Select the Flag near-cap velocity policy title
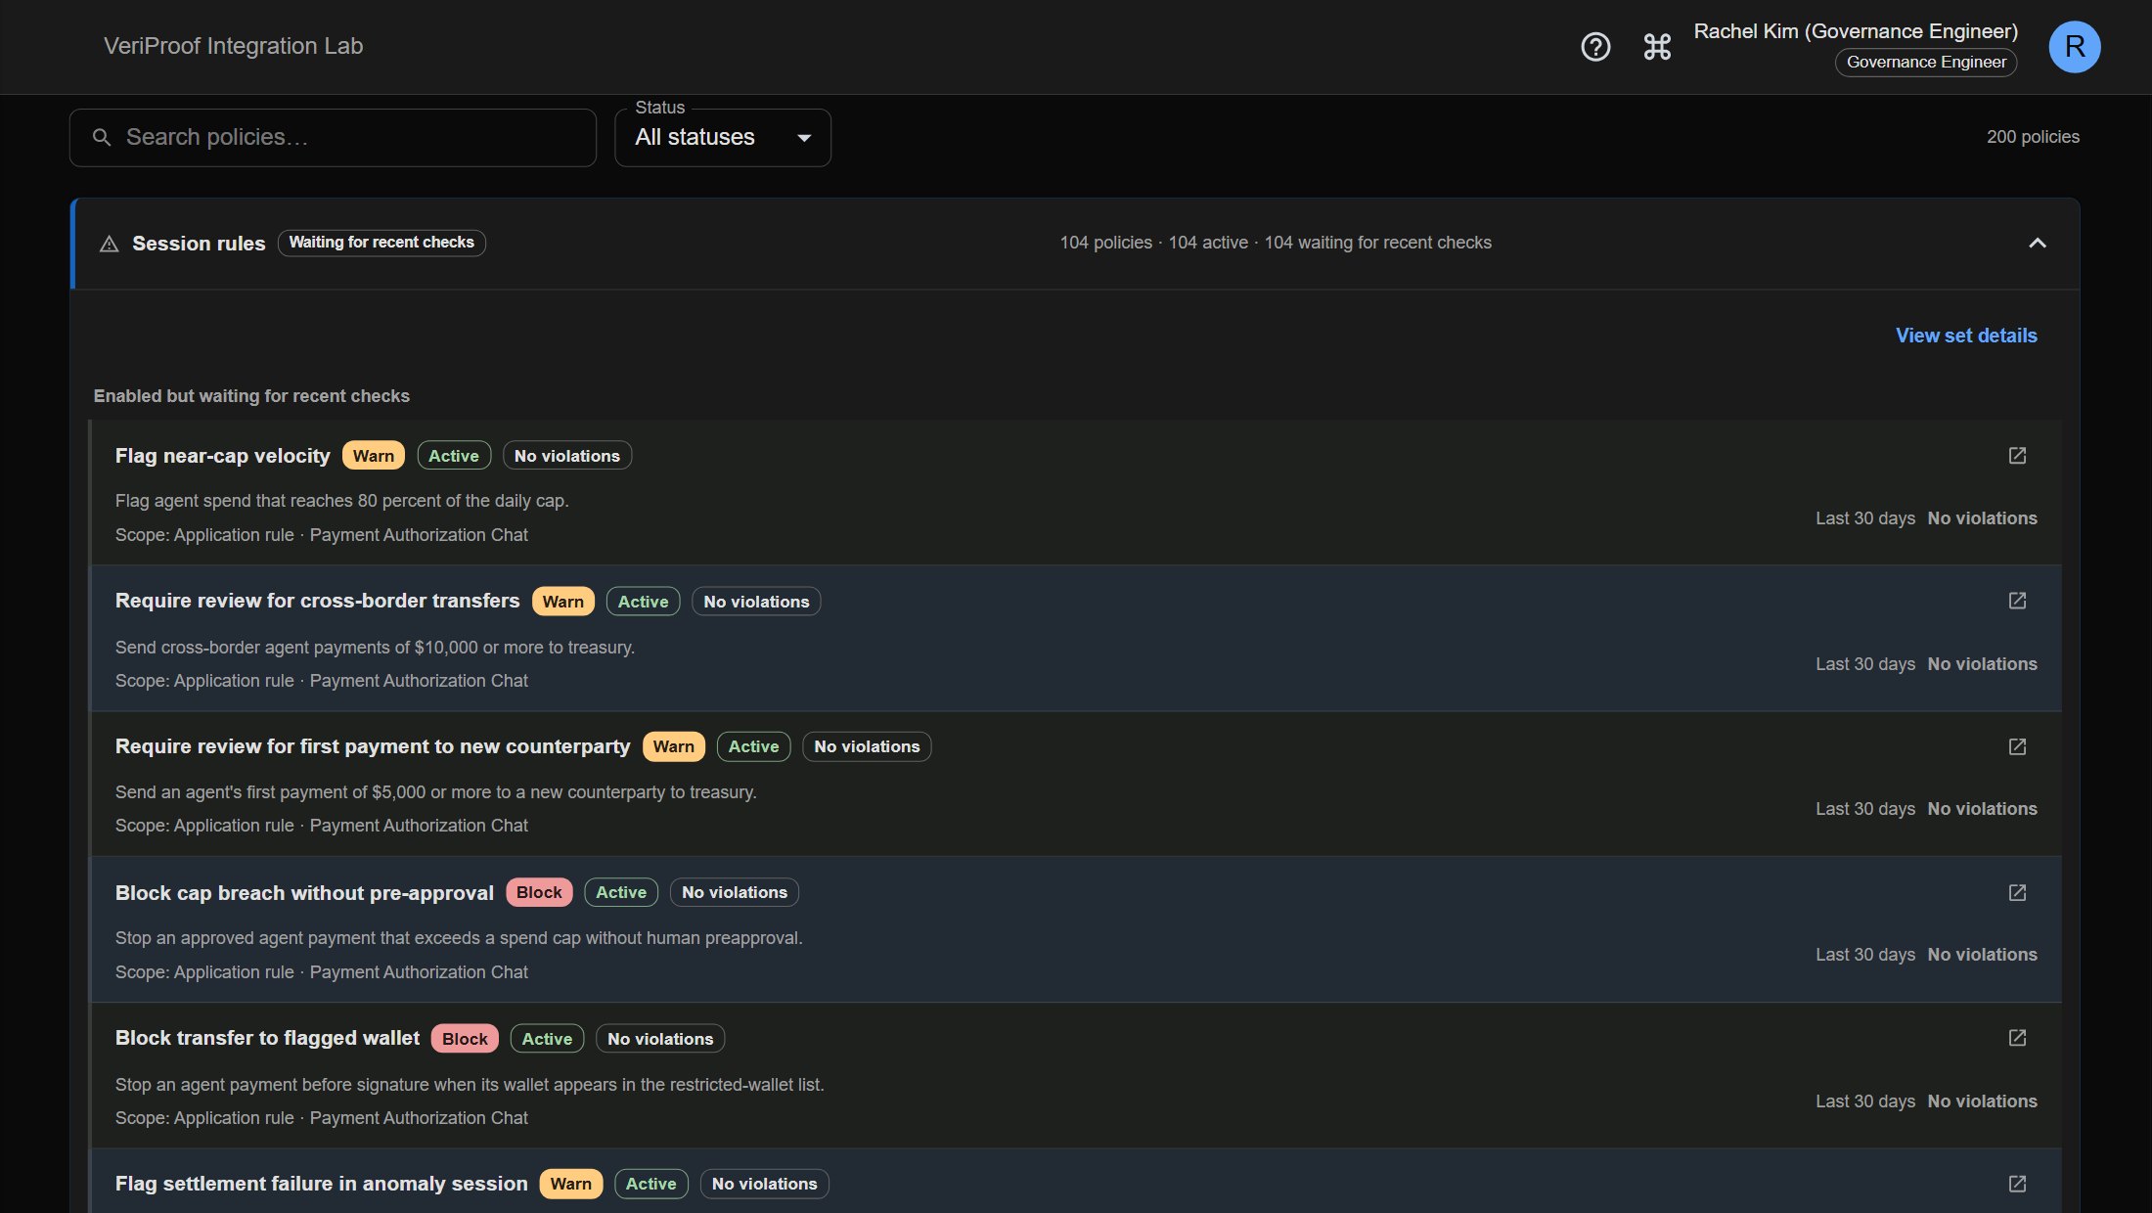 223,456
